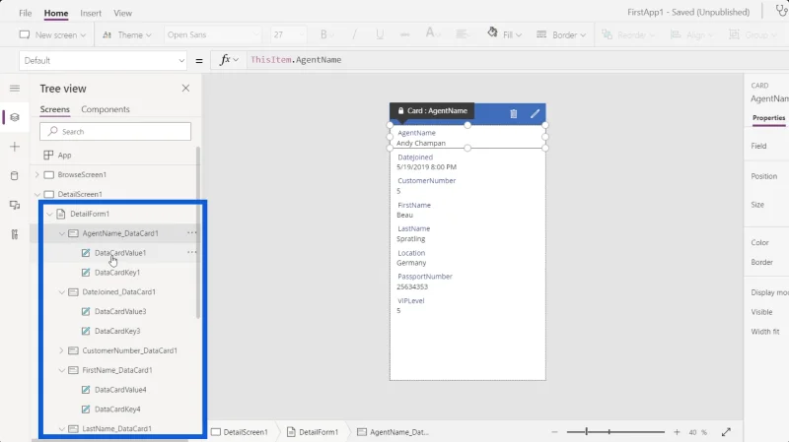
Task: Click the Underline formatting button
Action: (380, 34)
